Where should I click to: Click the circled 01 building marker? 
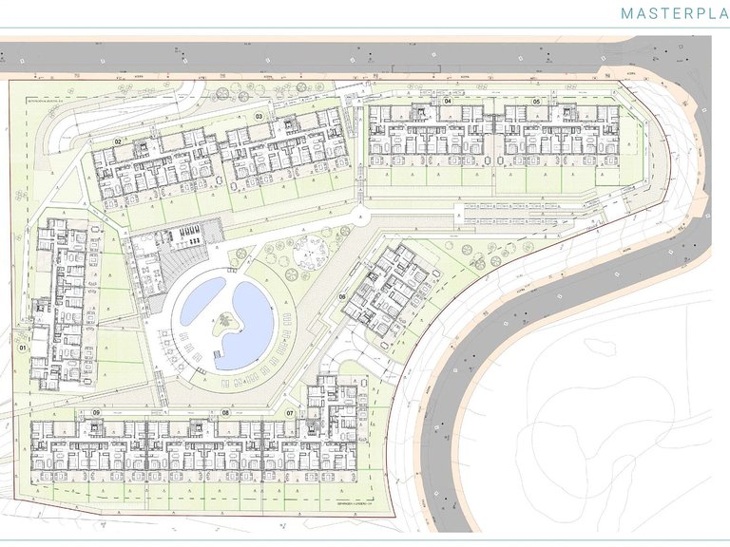click(23, 348)
